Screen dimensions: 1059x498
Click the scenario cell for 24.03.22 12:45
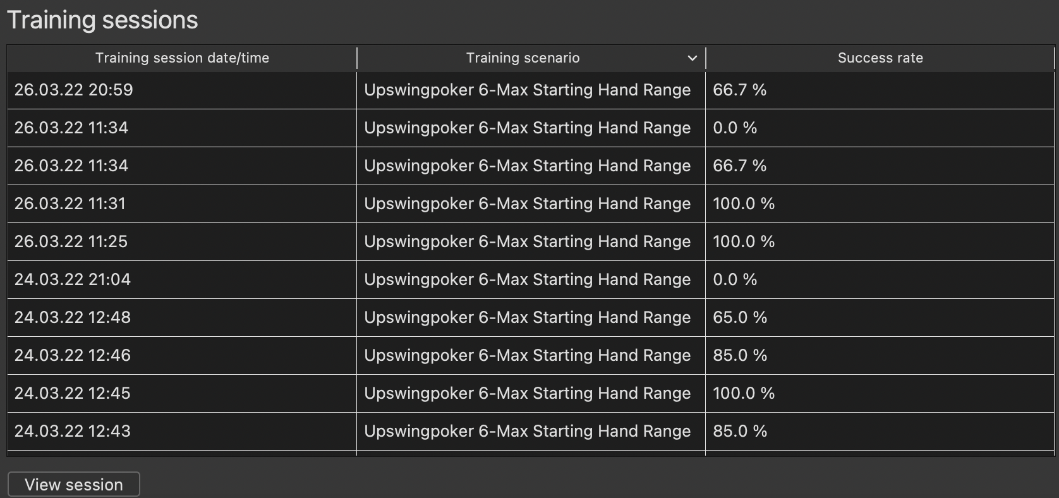(x=527, y=393)
